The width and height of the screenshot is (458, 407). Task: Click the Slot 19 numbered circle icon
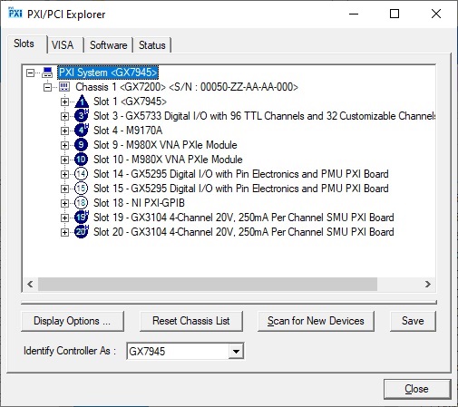tap(82, 218)
